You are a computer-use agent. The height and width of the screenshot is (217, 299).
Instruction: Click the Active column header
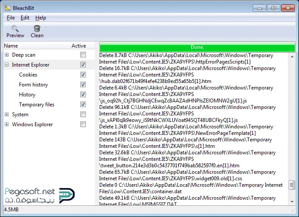point(82,46)
